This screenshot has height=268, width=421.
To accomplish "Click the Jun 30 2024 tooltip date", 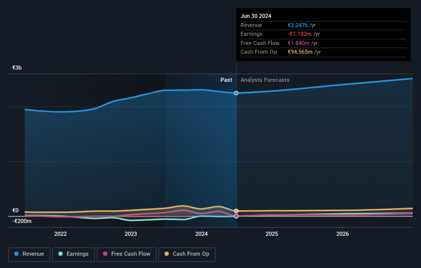I will (x=256, y=16).
